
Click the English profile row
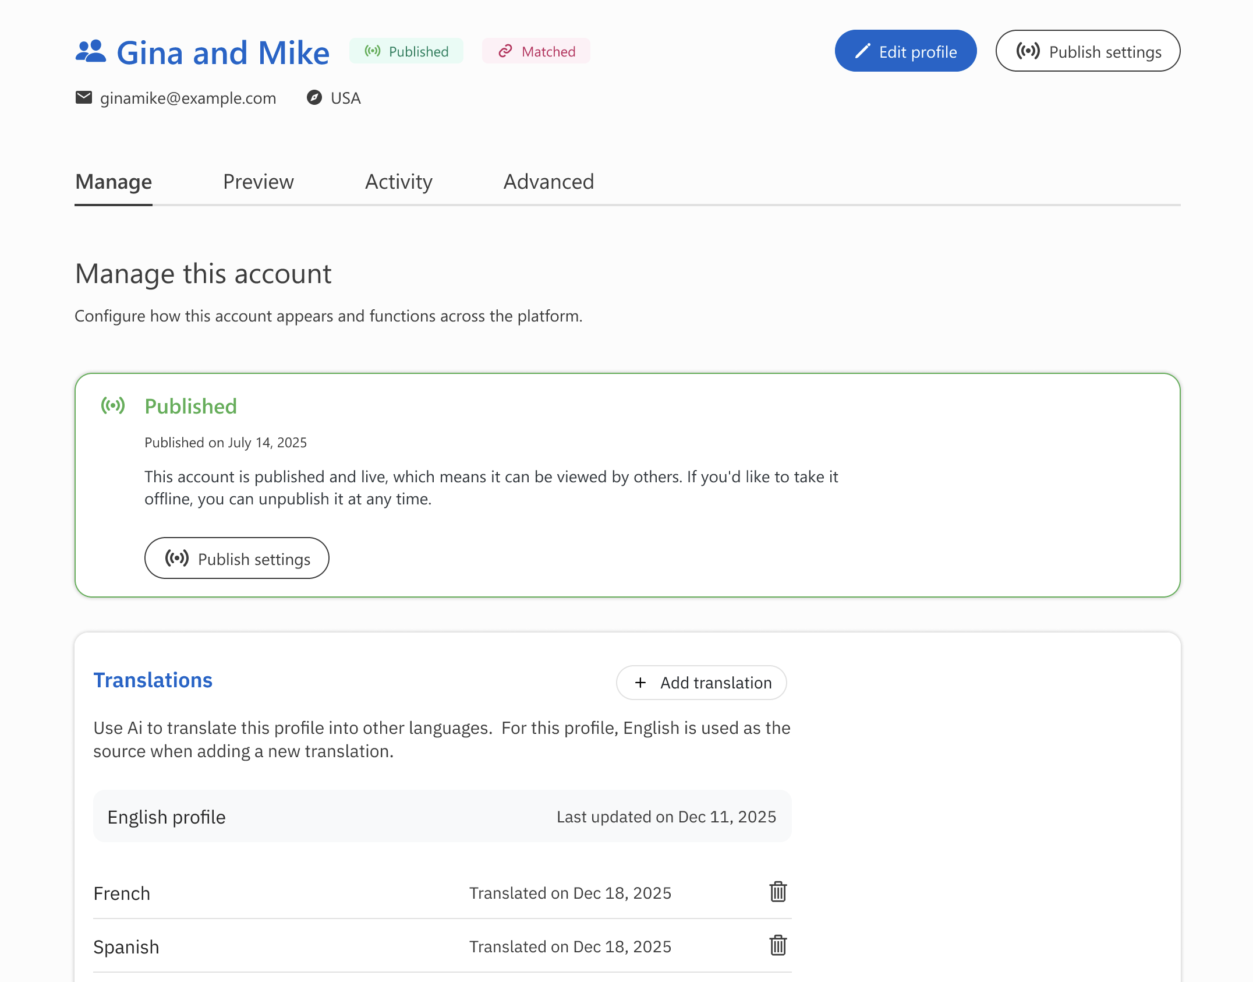click(442, 817)
